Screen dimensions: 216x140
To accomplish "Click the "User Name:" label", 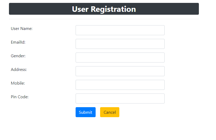I will click(22, 29).
